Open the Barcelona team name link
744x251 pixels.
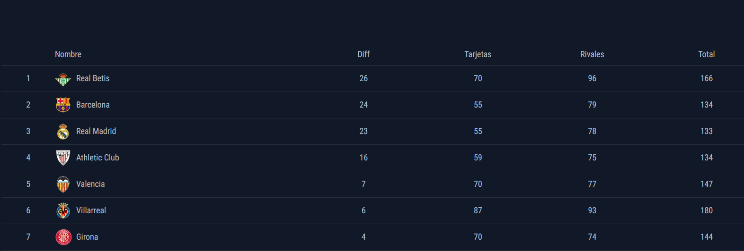93,105
